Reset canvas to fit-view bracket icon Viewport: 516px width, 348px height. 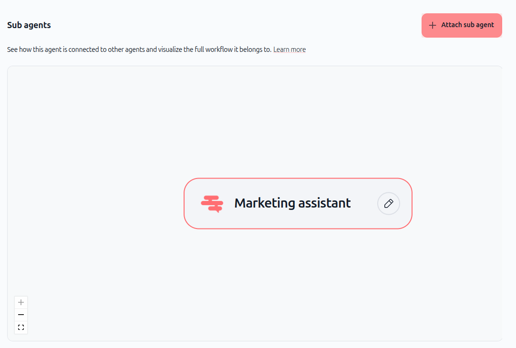[21, 328]
